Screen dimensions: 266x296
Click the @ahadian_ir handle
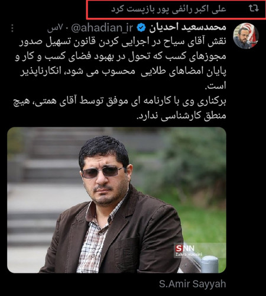coord(102,28)
